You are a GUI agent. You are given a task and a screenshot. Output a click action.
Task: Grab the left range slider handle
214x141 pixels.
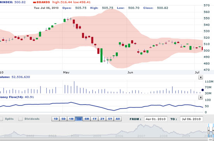(209, 131)
